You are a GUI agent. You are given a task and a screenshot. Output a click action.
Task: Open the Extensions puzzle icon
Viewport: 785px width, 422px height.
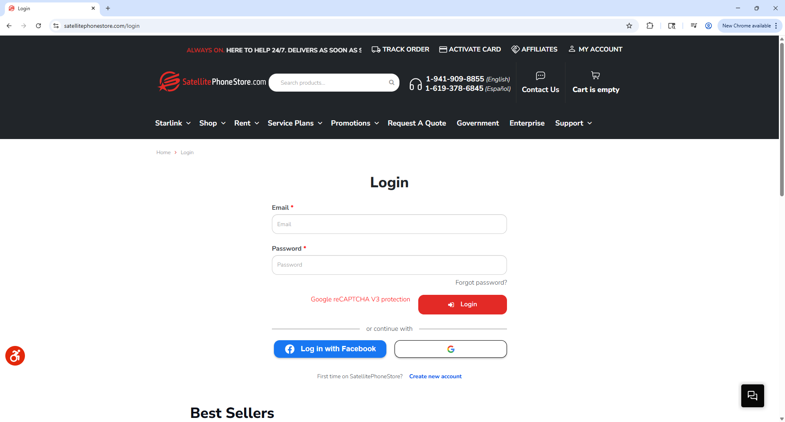point(650,26)
